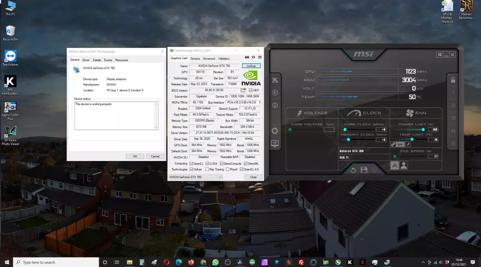Click the Core Clock slider handle

click(345, 130)
